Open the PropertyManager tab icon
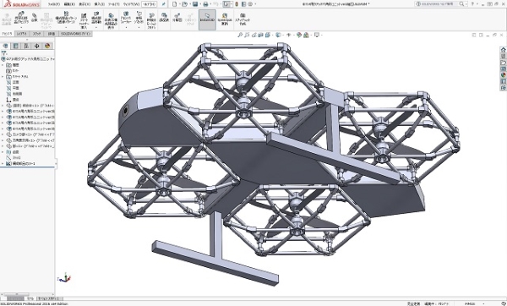This screenshot has width=507, height=306. click(15, 46)
